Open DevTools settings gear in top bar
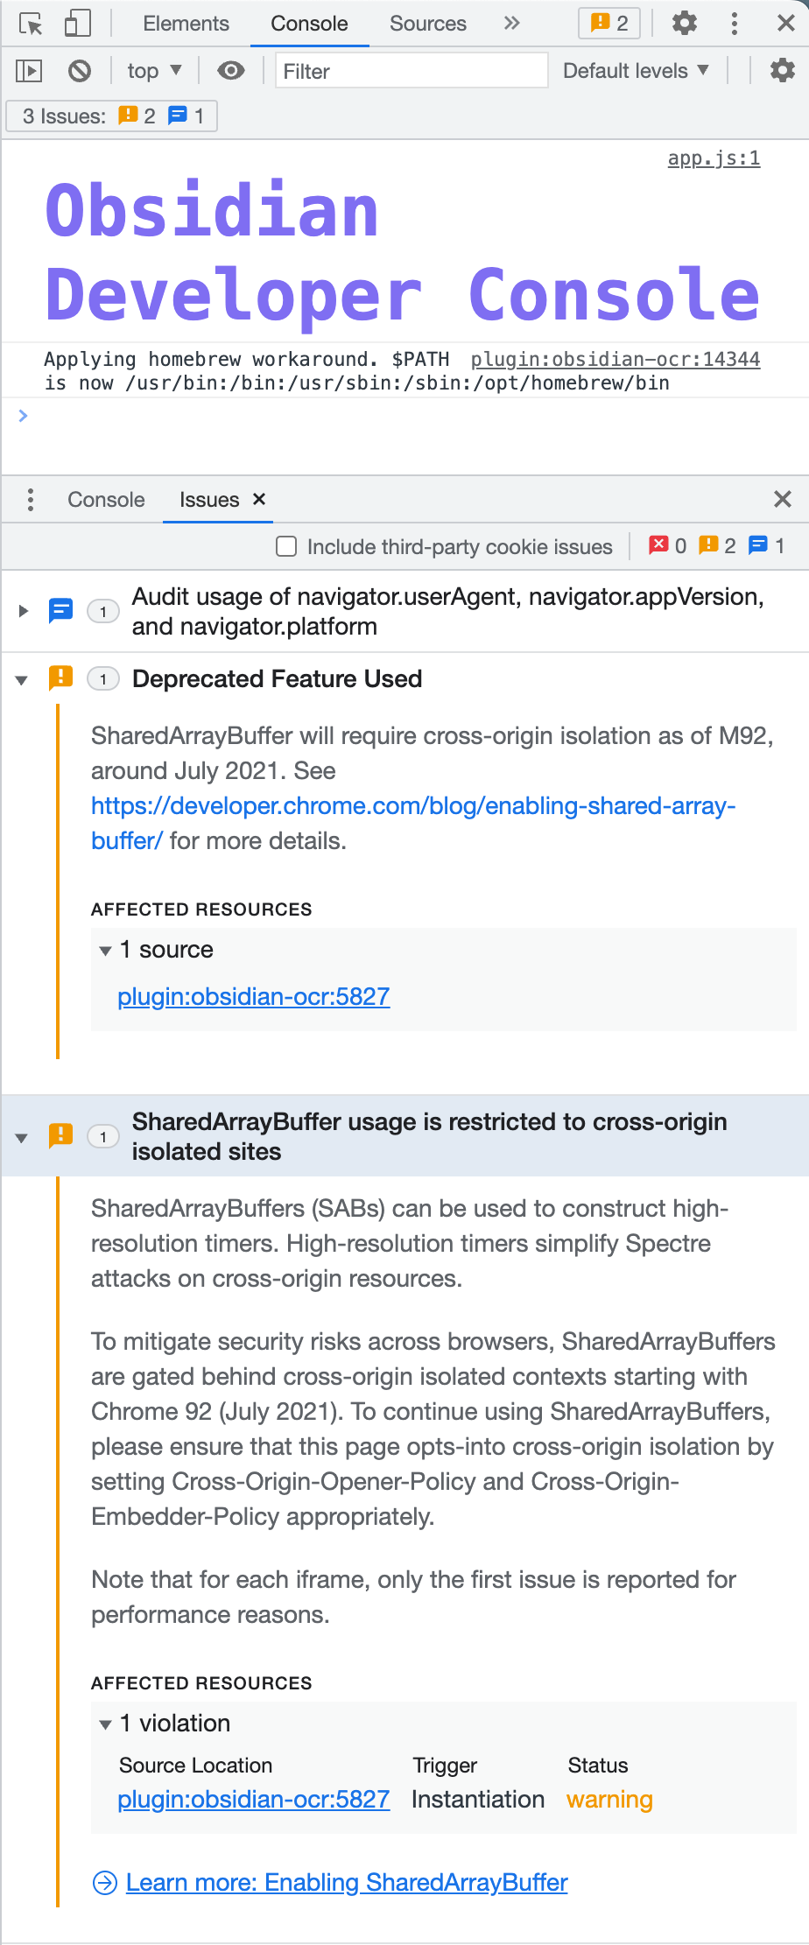Image resolution: width=809 pixels, height=1945 pixels. coord(684,24)
